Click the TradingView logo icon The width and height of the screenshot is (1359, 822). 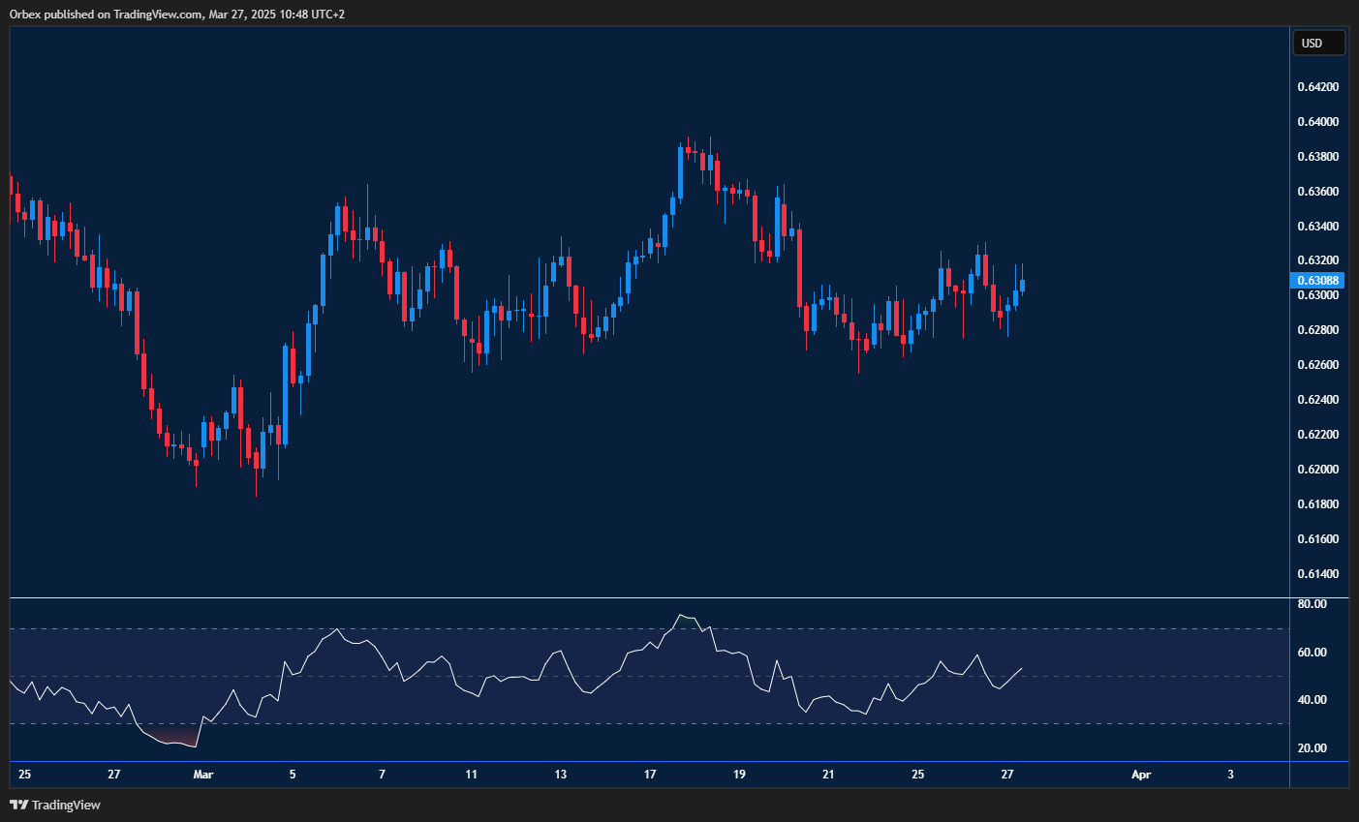click(x=19, y=805)
